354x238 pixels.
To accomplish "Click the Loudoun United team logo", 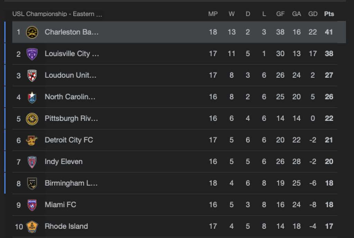I will [x=32, y=75].
